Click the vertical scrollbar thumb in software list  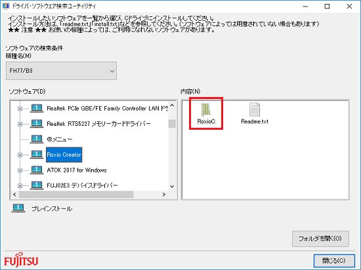(x=172, y=124)
